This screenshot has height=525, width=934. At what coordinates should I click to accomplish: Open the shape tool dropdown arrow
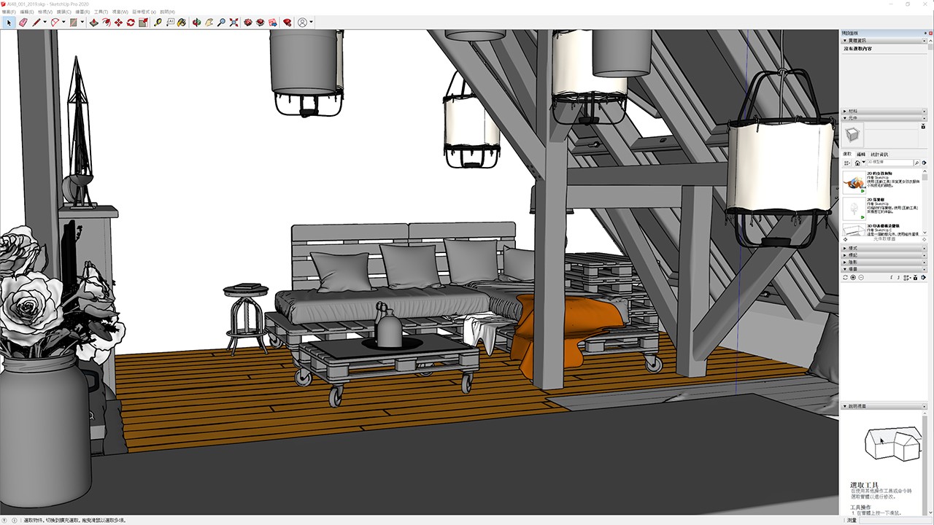[82, 23]
